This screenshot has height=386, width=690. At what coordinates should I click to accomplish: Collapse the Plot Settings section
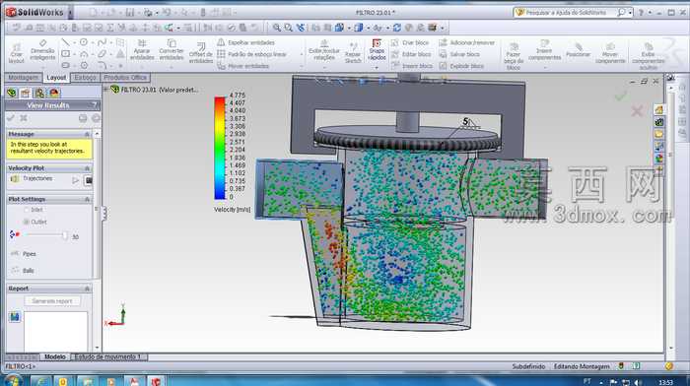(87, 199)
